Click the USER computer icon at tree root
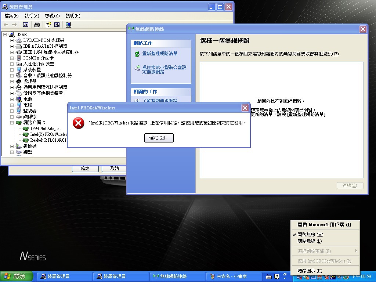376x282 pixels. (12, 35)
